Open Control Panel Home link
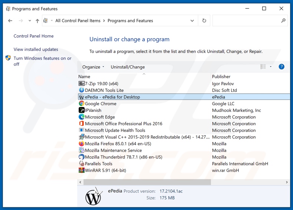 (33, 36)
